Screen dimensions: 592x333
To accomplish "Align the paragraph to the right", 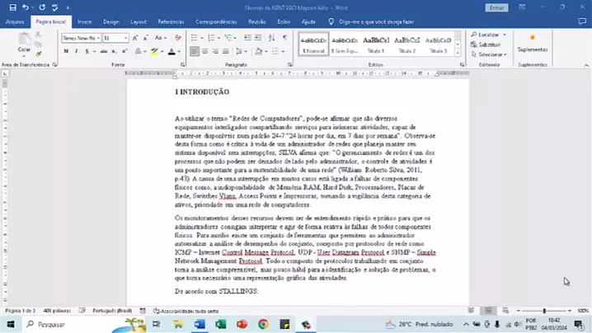I will 215,51.
